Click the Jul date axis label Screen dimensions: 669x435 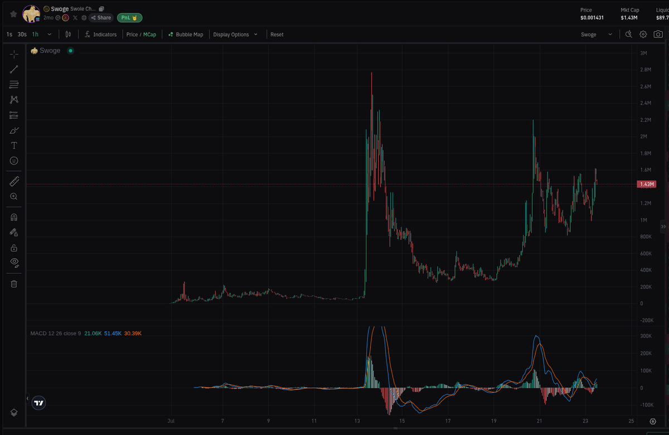pyautogui.click(x=172, y=421)
